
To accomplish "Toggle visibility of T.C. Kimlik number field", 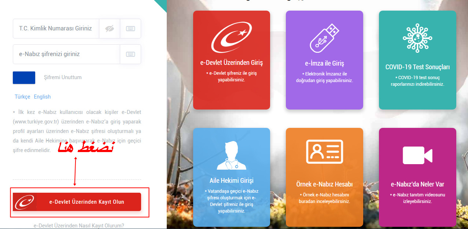I will pos(110,29).
